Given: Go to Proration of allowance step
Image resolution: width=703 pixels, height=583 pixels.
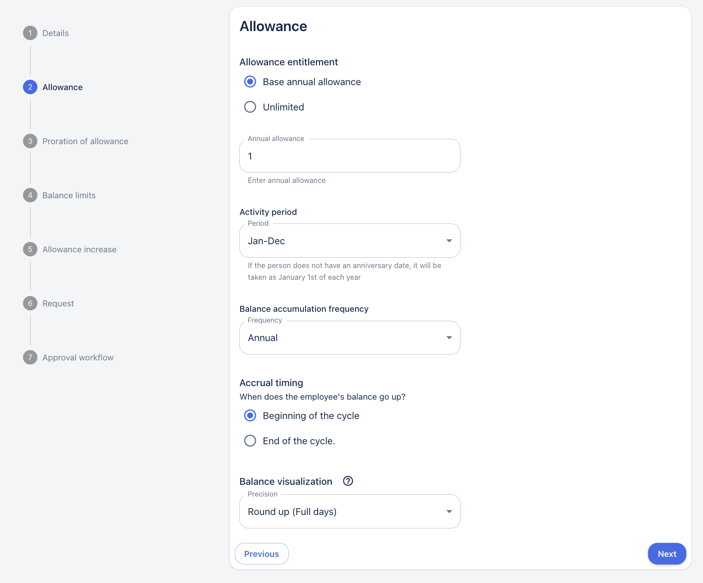Looking at the screenshot, I should point(85,141).
